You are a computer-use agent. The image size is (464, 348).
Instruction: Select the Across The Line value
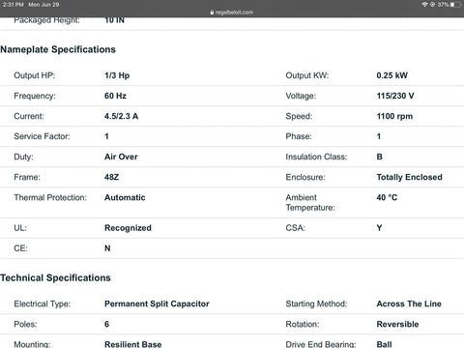click(409, 304)
